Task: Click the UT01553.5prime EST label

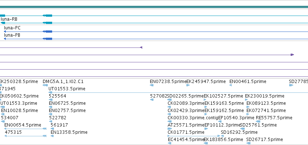Action: (67, 89)
